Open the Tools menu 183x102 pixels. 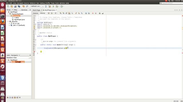pos(57,3)
